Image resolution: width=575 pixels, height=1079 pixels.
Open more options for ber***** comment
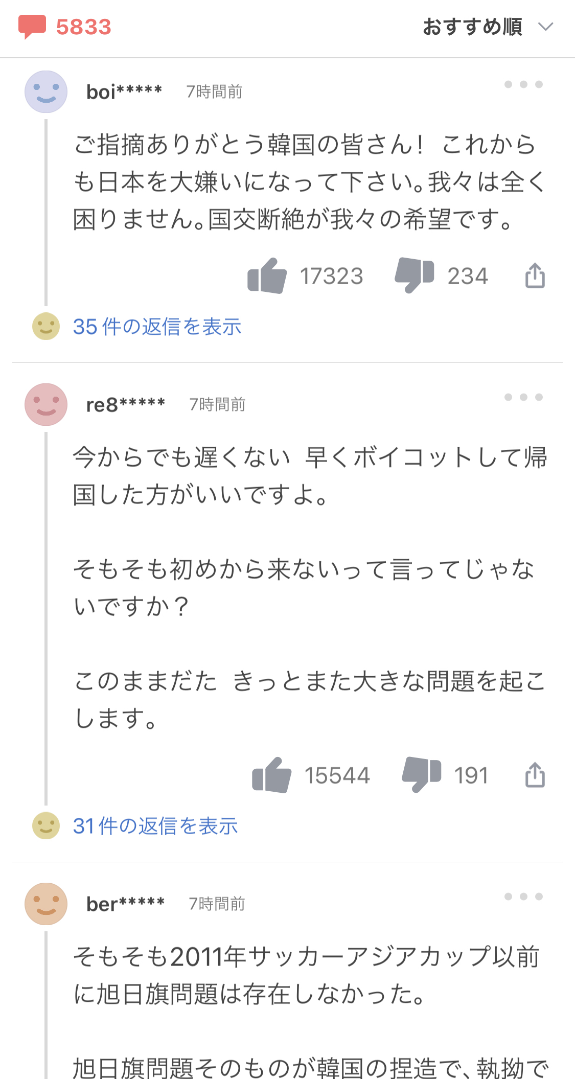[x=523, y=897]
